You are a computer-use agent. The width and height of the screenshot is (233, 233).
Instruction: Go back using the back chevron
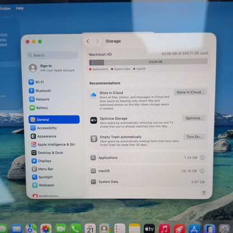click(x=88, y=41)
